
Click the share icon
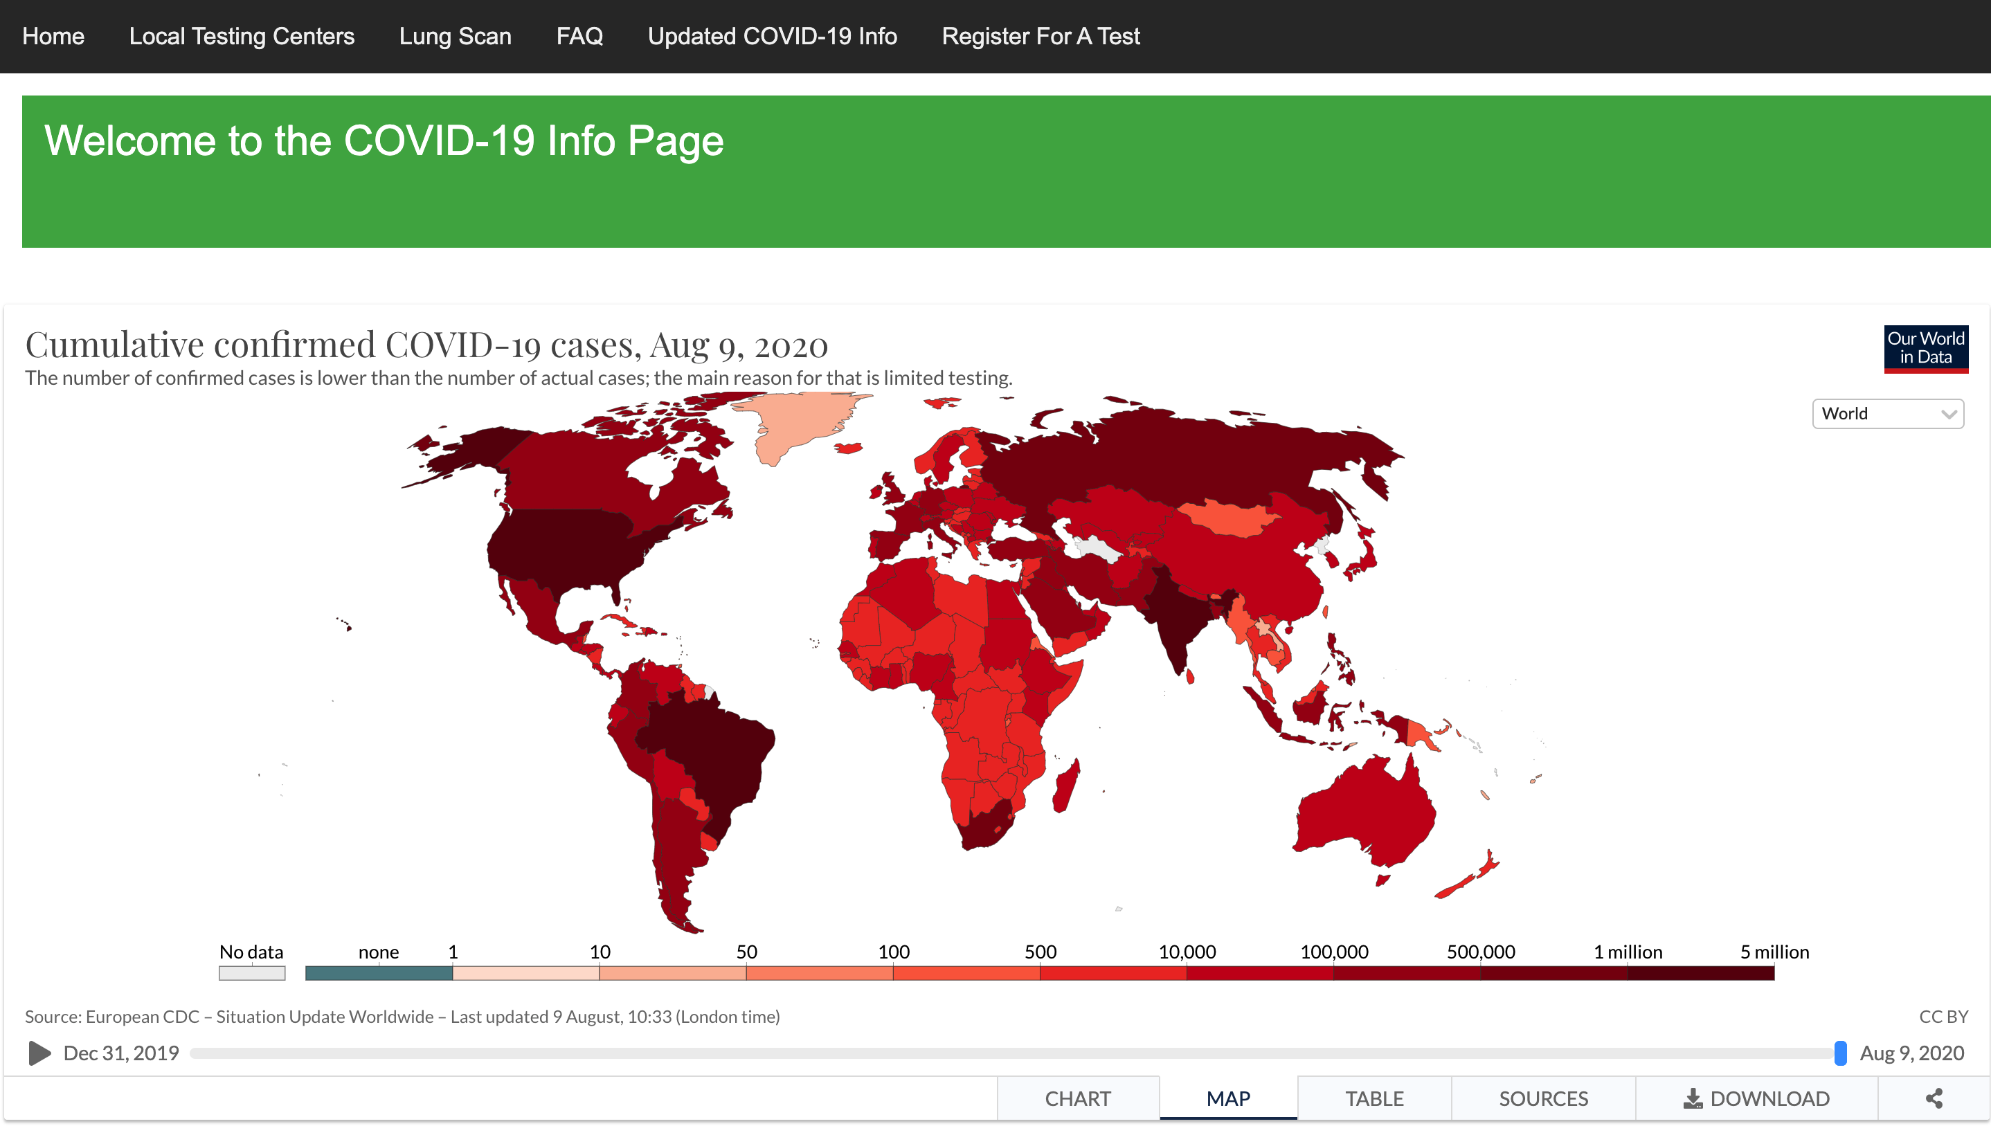tap(1934, 1098)
